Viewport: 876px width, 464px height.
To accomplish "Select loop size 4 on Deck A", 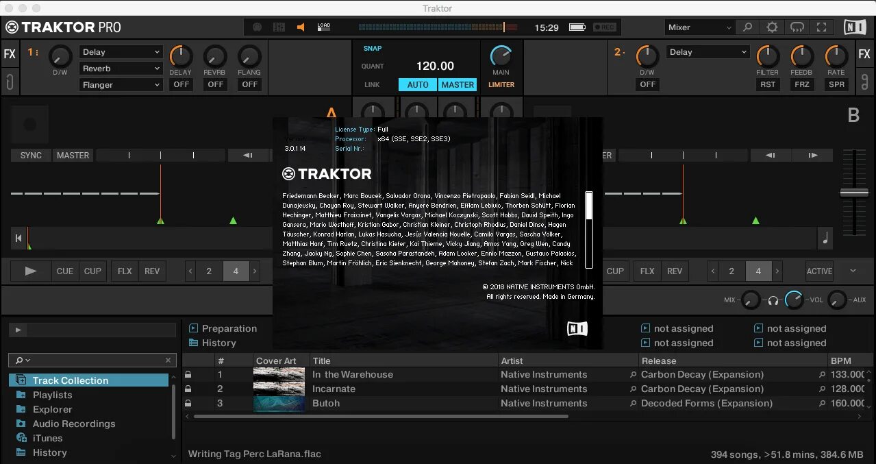I will click(236, 271).
